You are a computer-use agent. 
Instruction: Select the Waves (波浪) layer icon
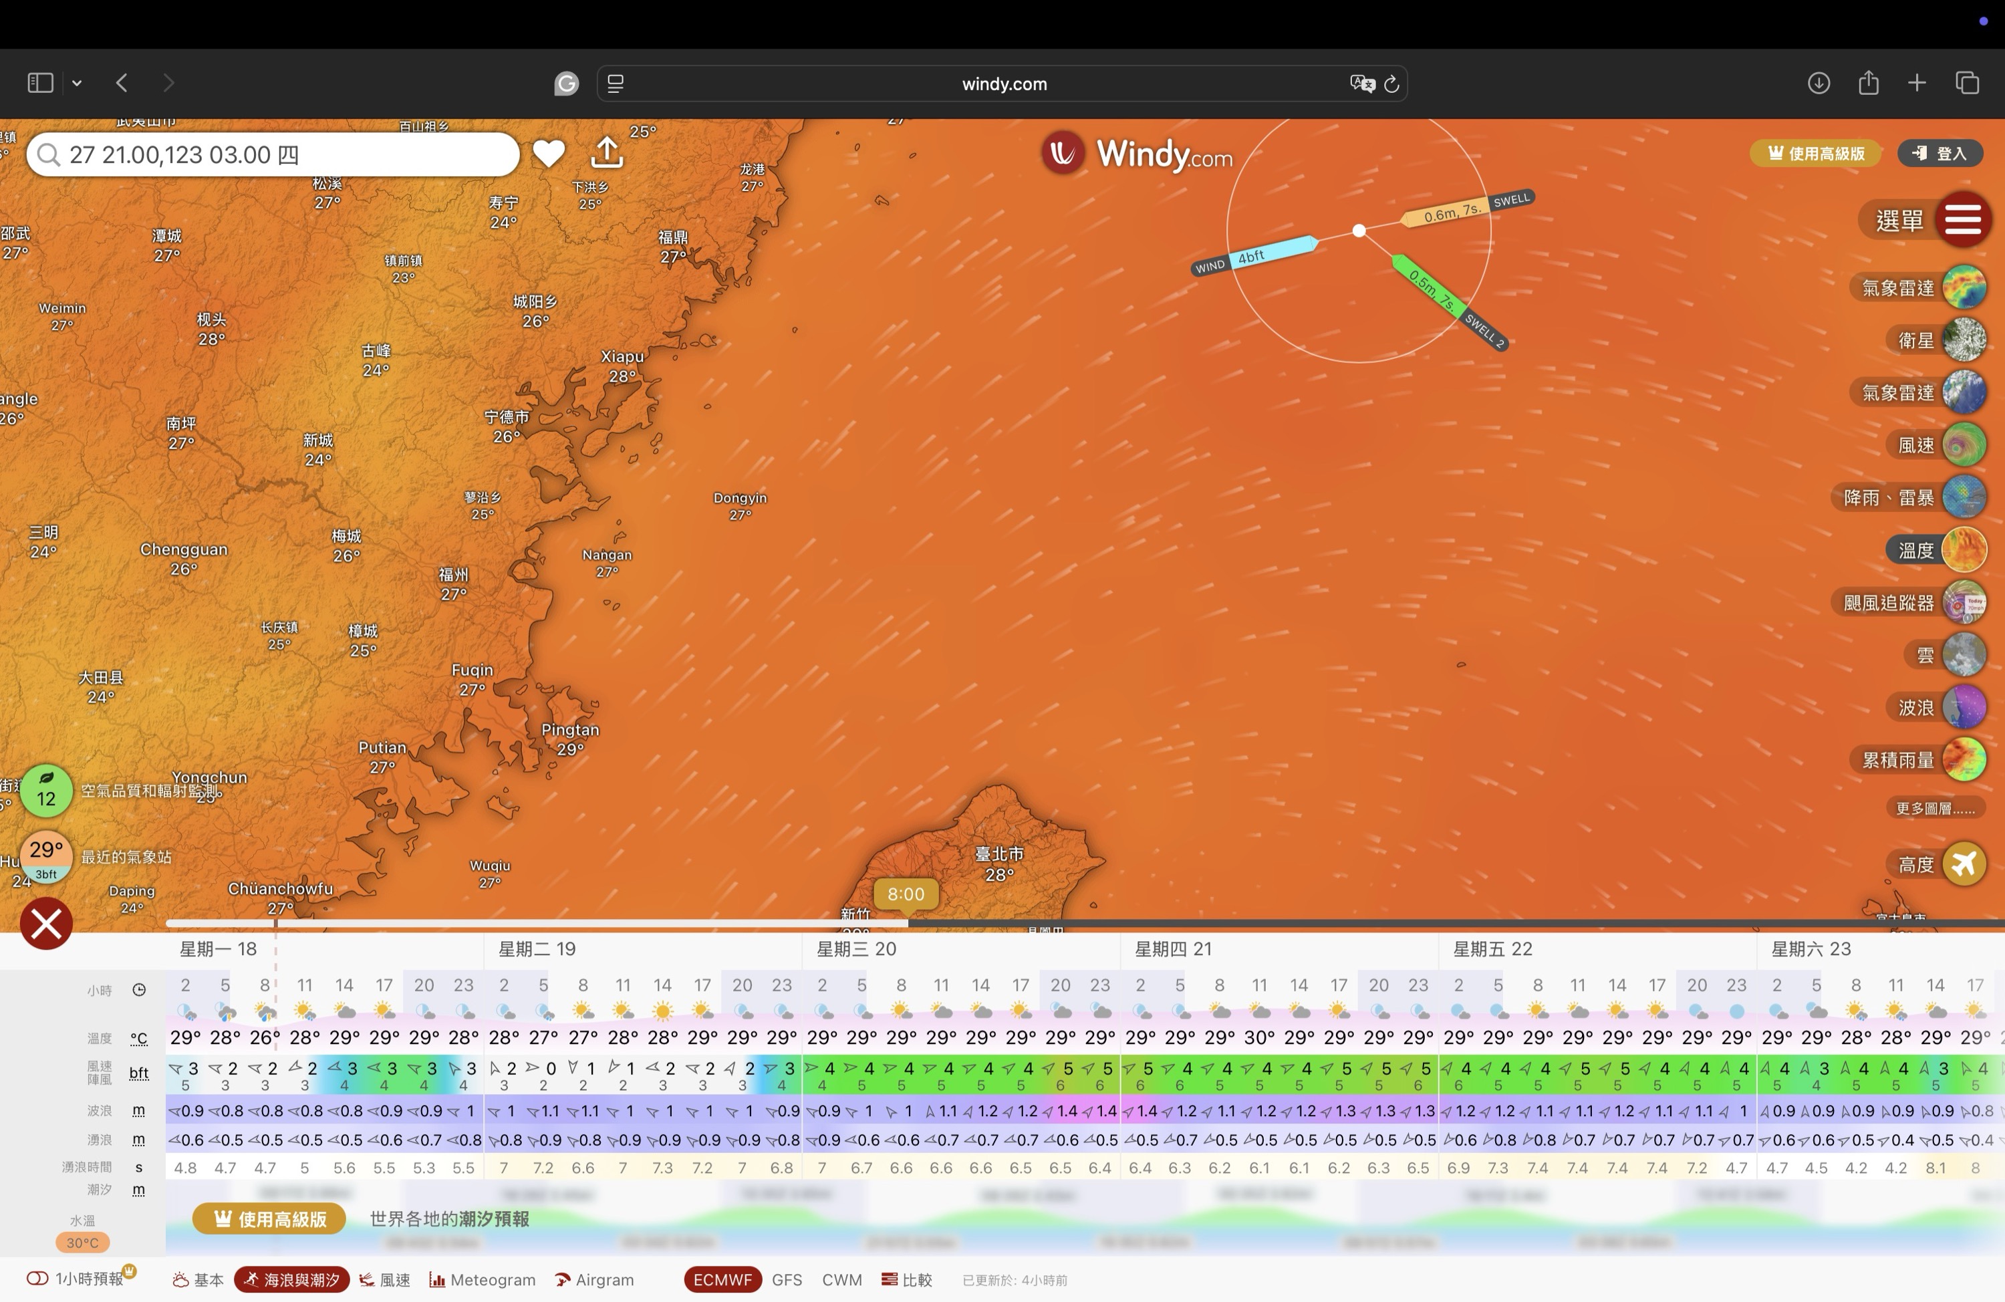pyautogui.click(x=1964, y=707)
